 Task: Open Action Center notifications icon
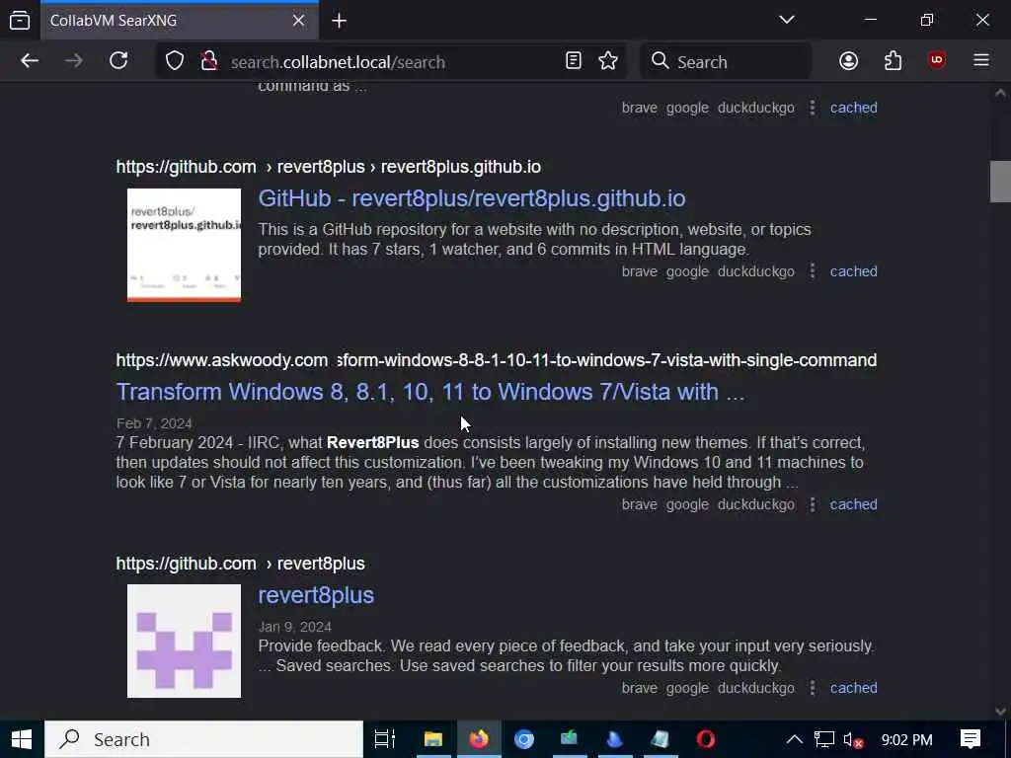[970, 739]
